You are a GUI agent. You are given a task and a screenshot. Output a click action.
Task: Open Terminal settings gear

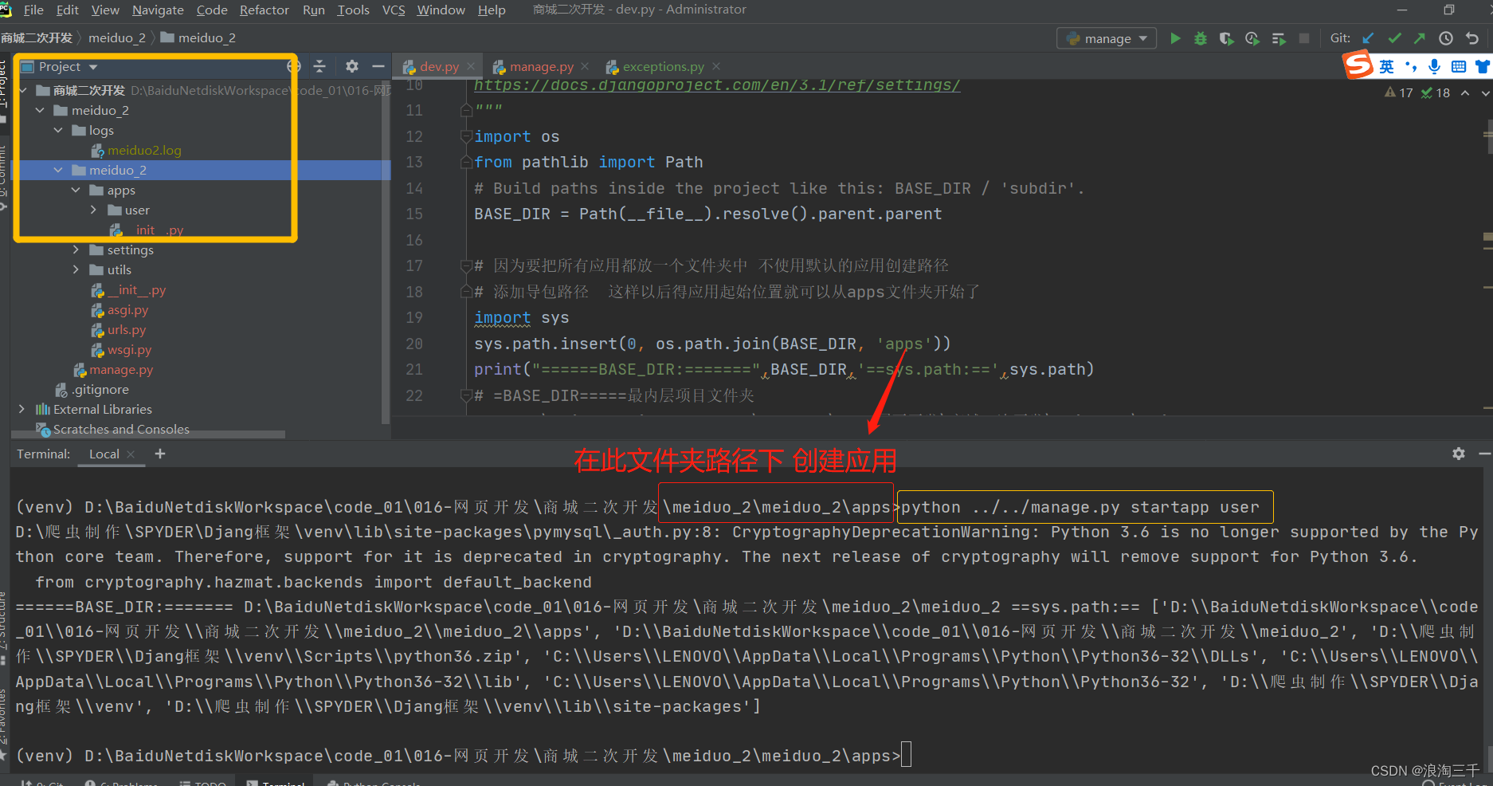1459,454
